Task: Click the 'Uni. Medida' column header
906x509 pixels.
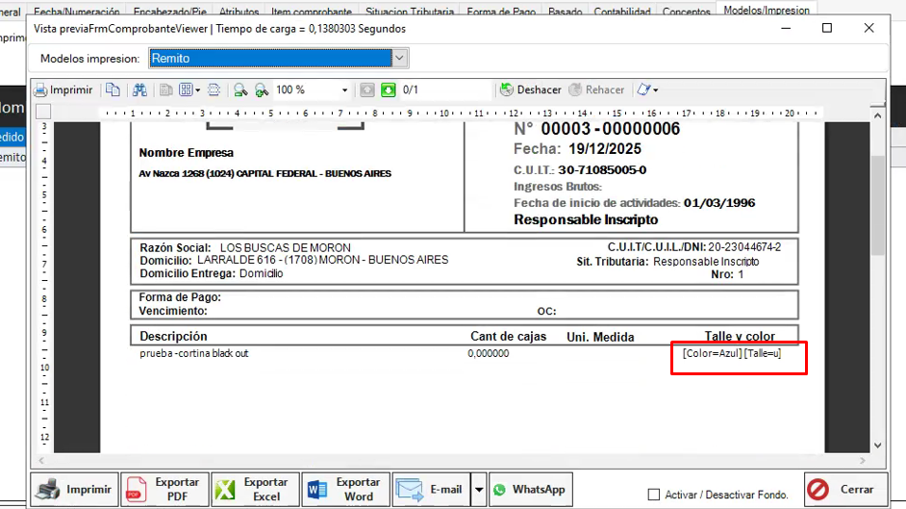Action: coord(600,337)
